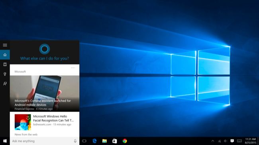This screenshot has width=259, height=145.
Task: Click the 'Ask me anything' search box
Action: [45, 141]
